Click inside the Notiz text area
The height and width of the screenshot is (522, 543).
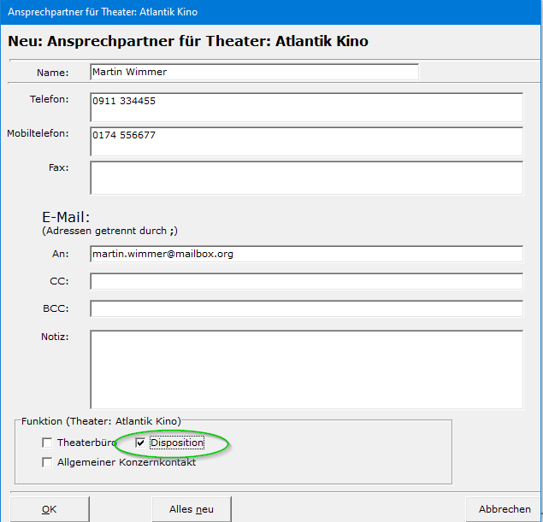tap(306, 369)
